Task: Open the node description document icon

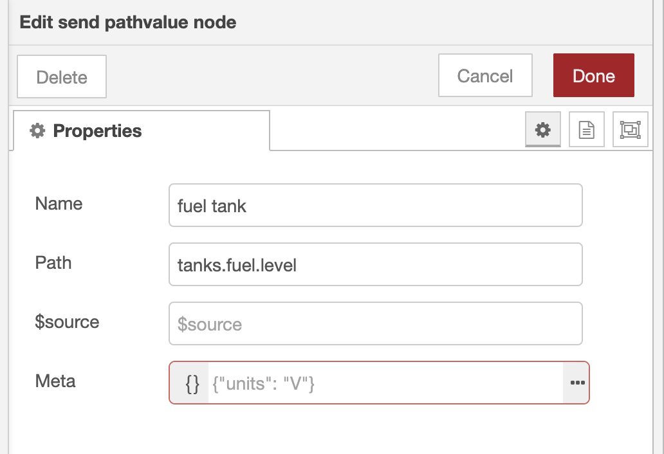Action: tap(587, 130)
